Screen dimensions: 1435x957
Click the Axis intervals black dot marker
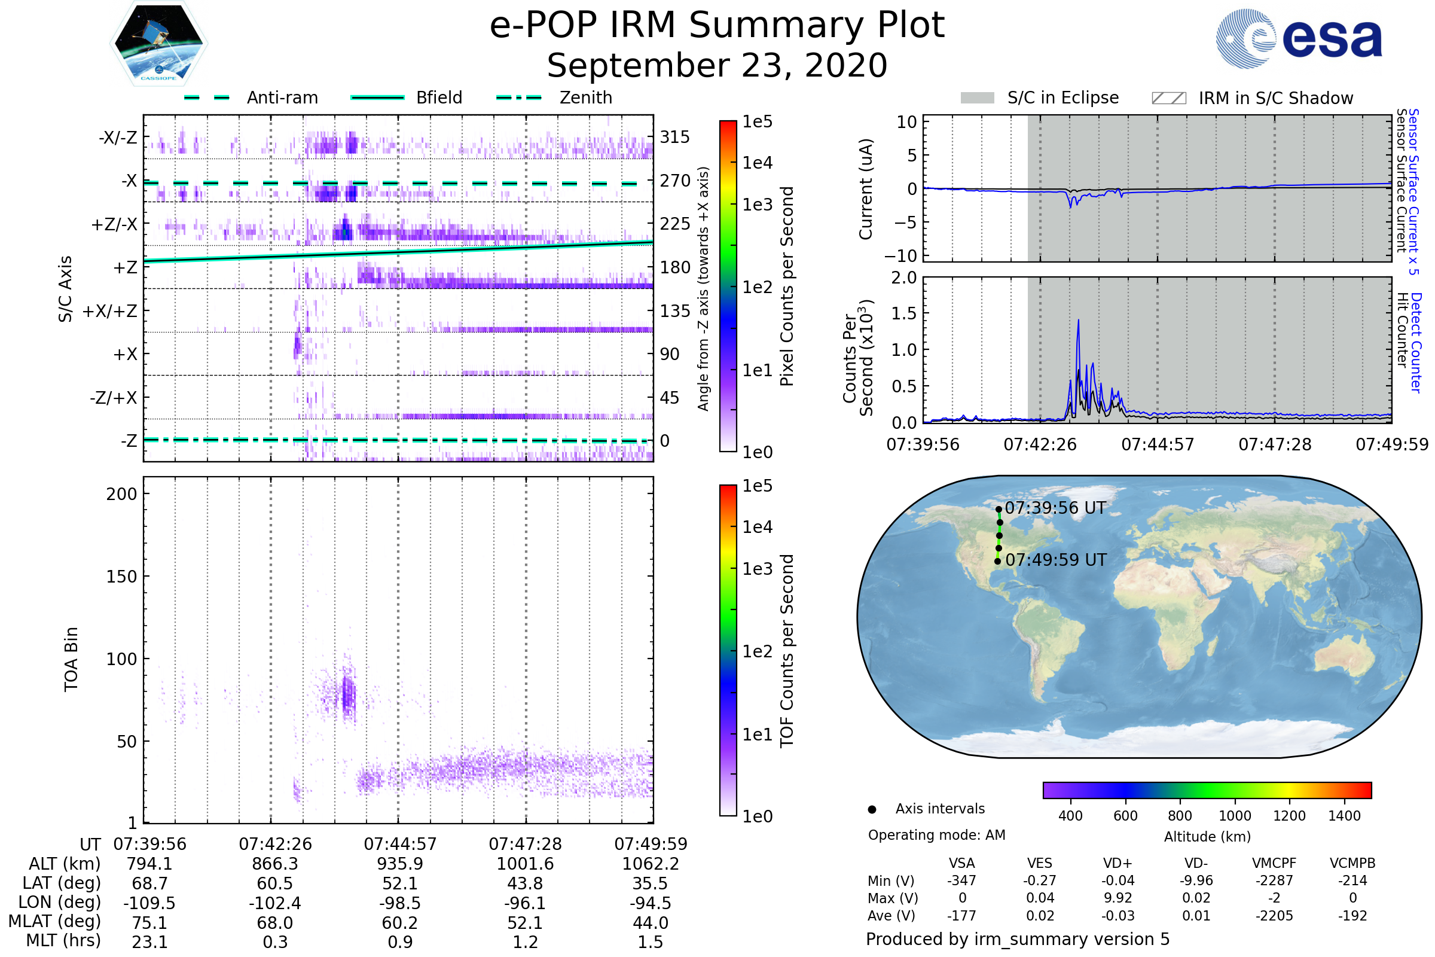pos(872,810)
